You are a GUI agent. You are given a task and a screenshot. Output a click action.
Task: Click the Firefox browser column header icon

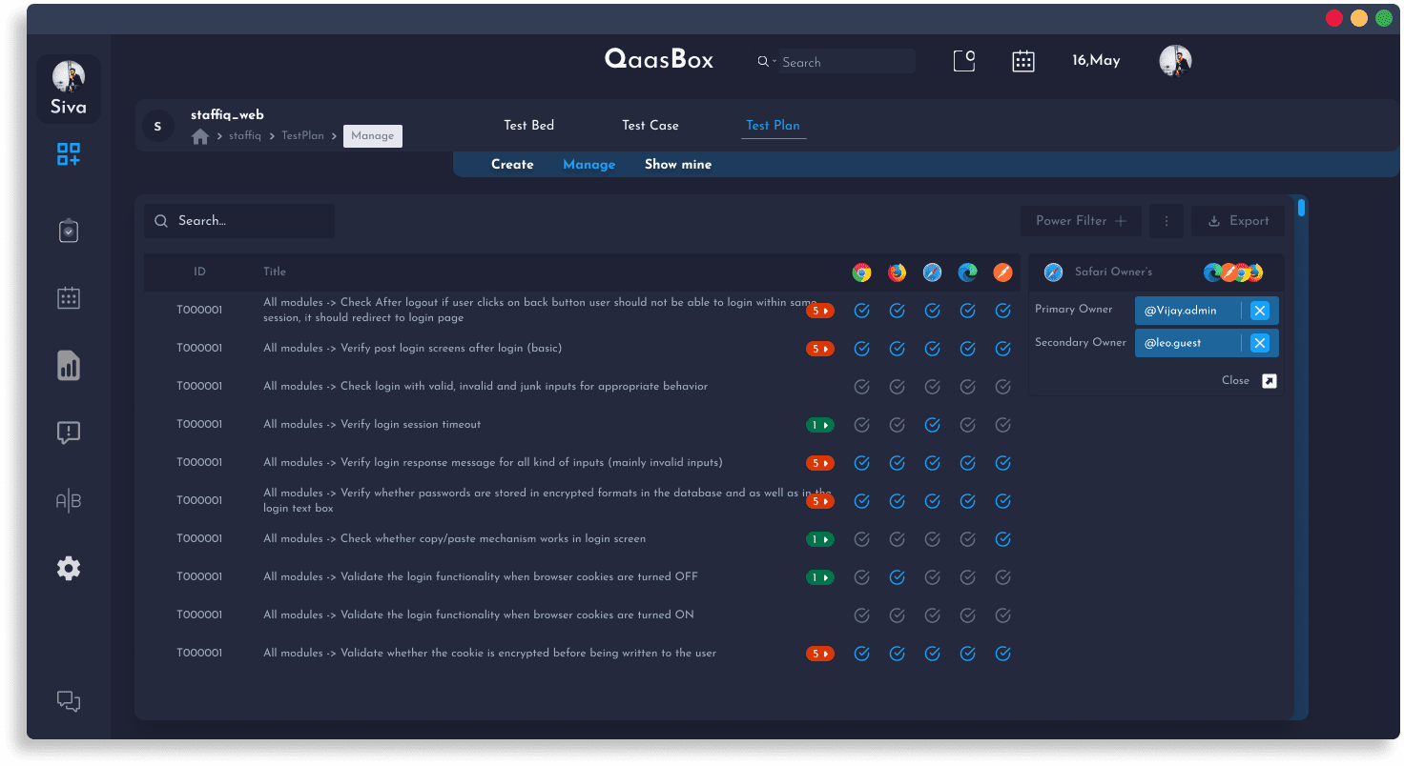[897, 272]
